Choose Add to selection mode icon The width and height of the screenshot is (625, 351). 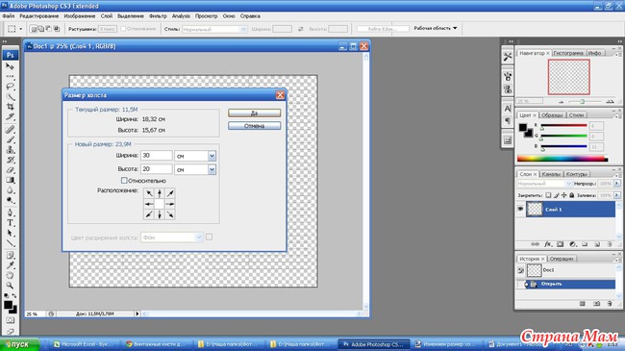click(40, 29)
